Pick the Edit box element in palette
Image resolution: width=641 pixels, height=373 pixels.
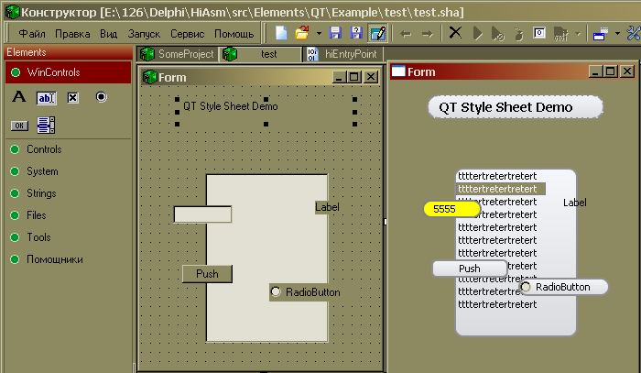(x=46, y=97)
